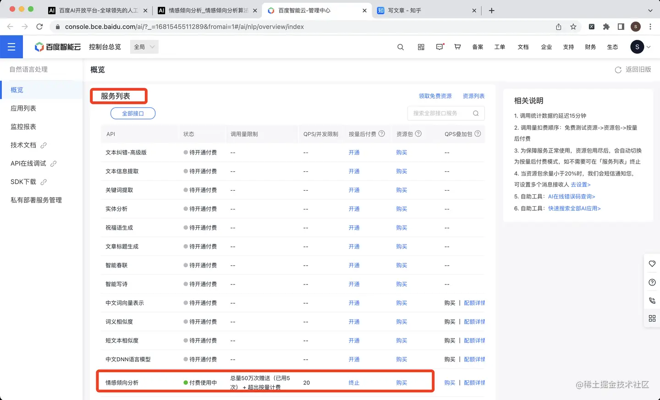Select the 全部接口 filter button
This screenshot has height=400, width=660.
click(x=132, y=113)
